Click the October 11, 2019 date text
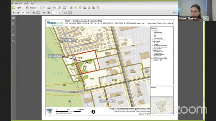 pos(144,114)
